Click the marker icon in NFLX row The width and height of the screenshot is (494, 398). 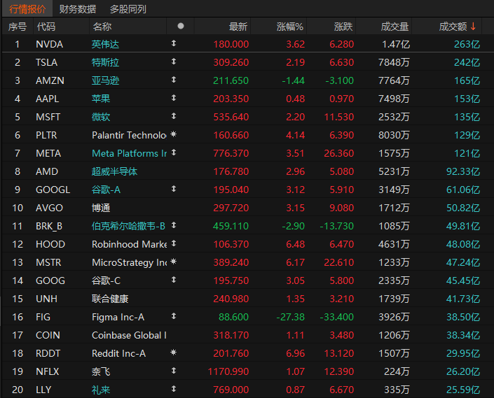click(174, 371)
